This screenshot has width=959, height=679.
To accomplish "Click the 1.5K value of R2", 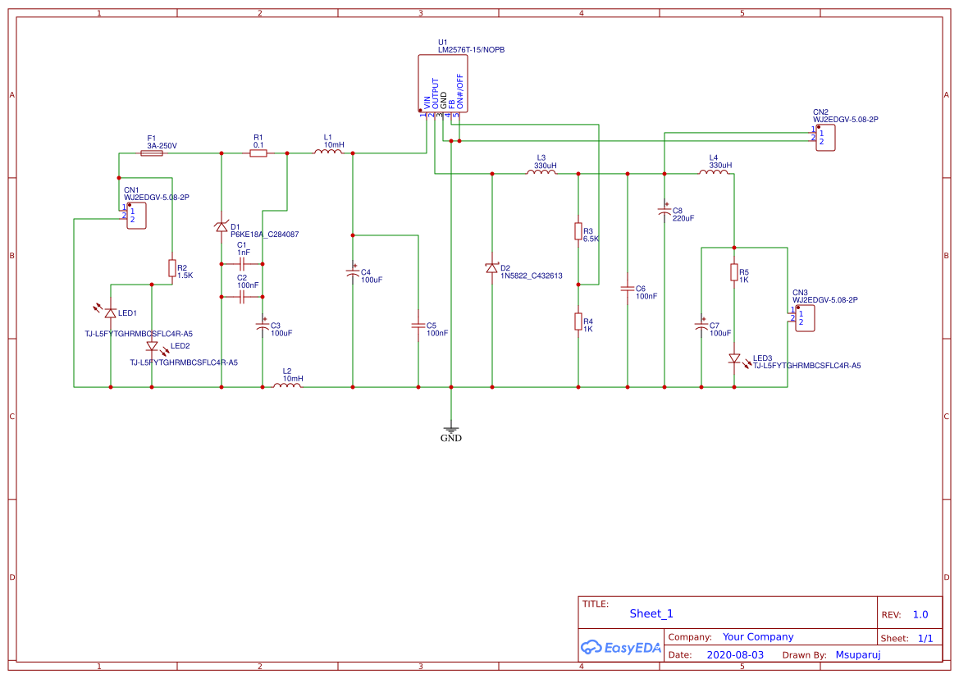I will (185, 276).
